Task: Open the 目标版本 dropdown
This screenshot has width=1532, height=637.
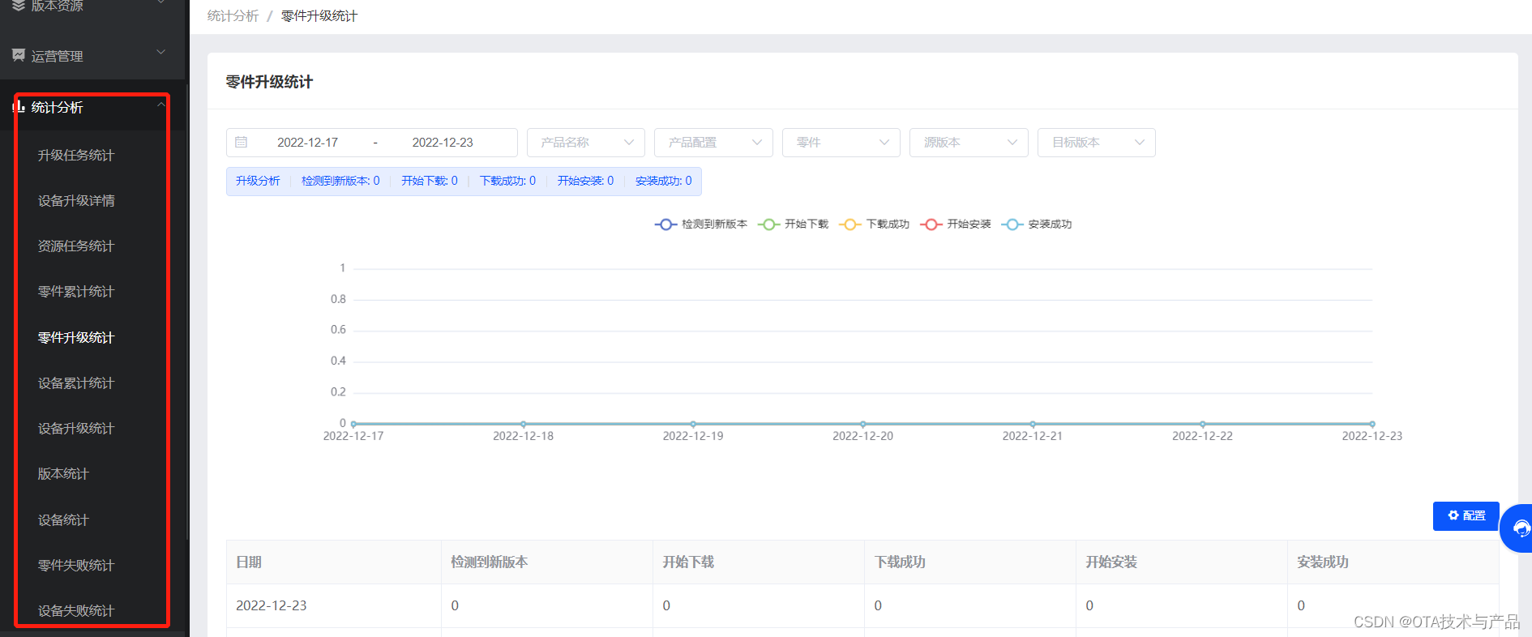Action: 1097,143
